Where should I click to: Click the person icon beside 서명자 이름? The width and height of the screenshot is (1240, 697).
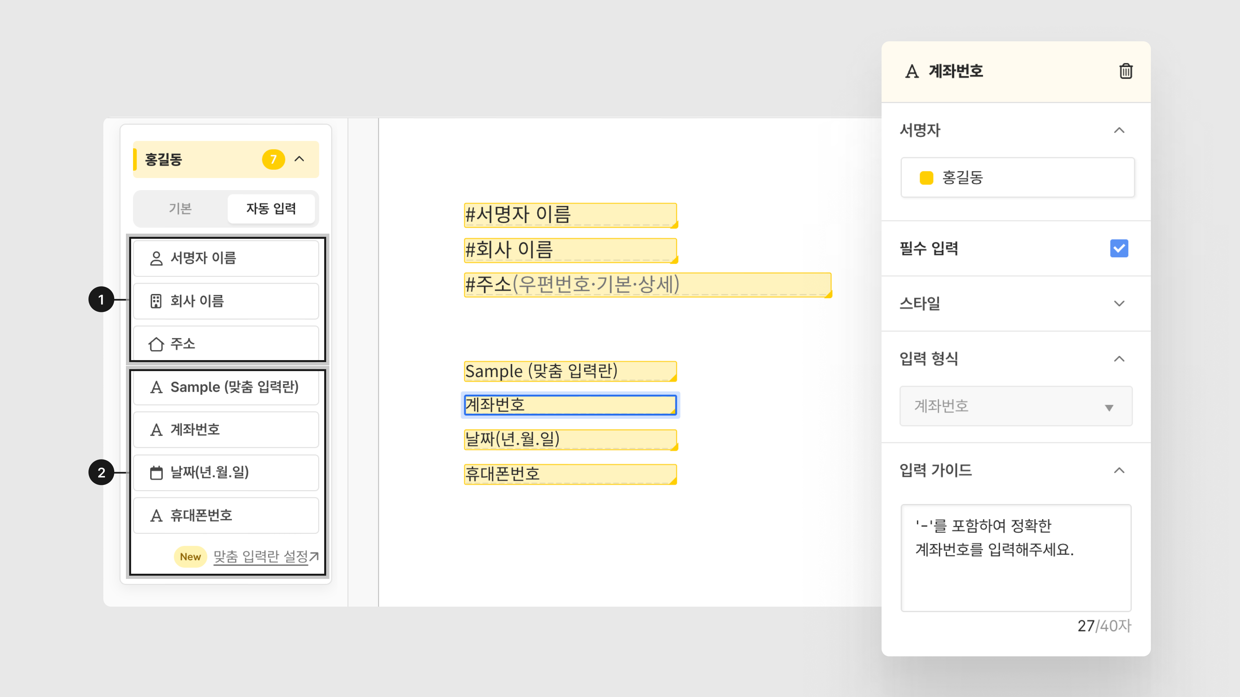click(x=156, y=258)
